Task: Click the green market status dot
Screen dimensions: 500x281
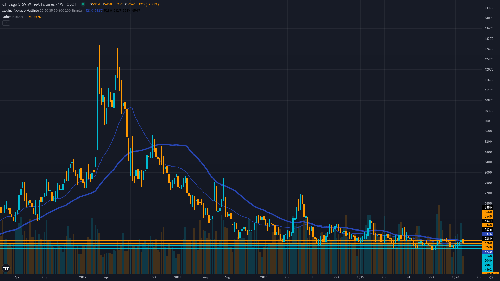Action: 83,4
